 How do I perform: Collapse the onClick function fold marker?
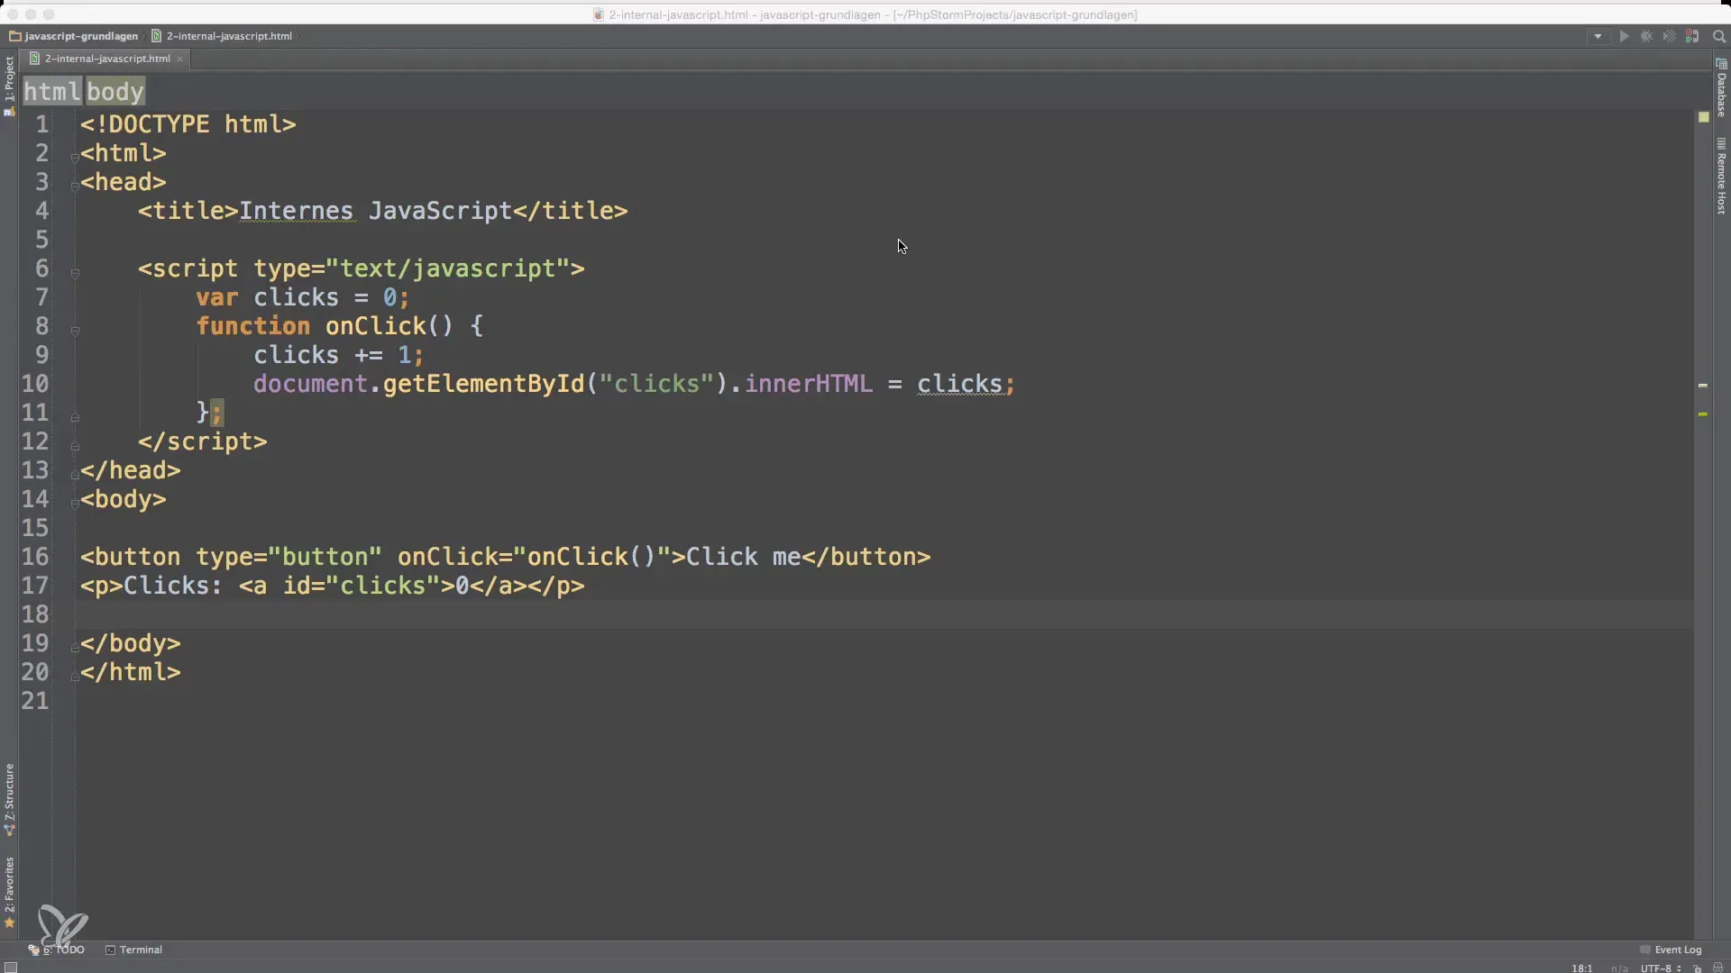pos(75,330)
